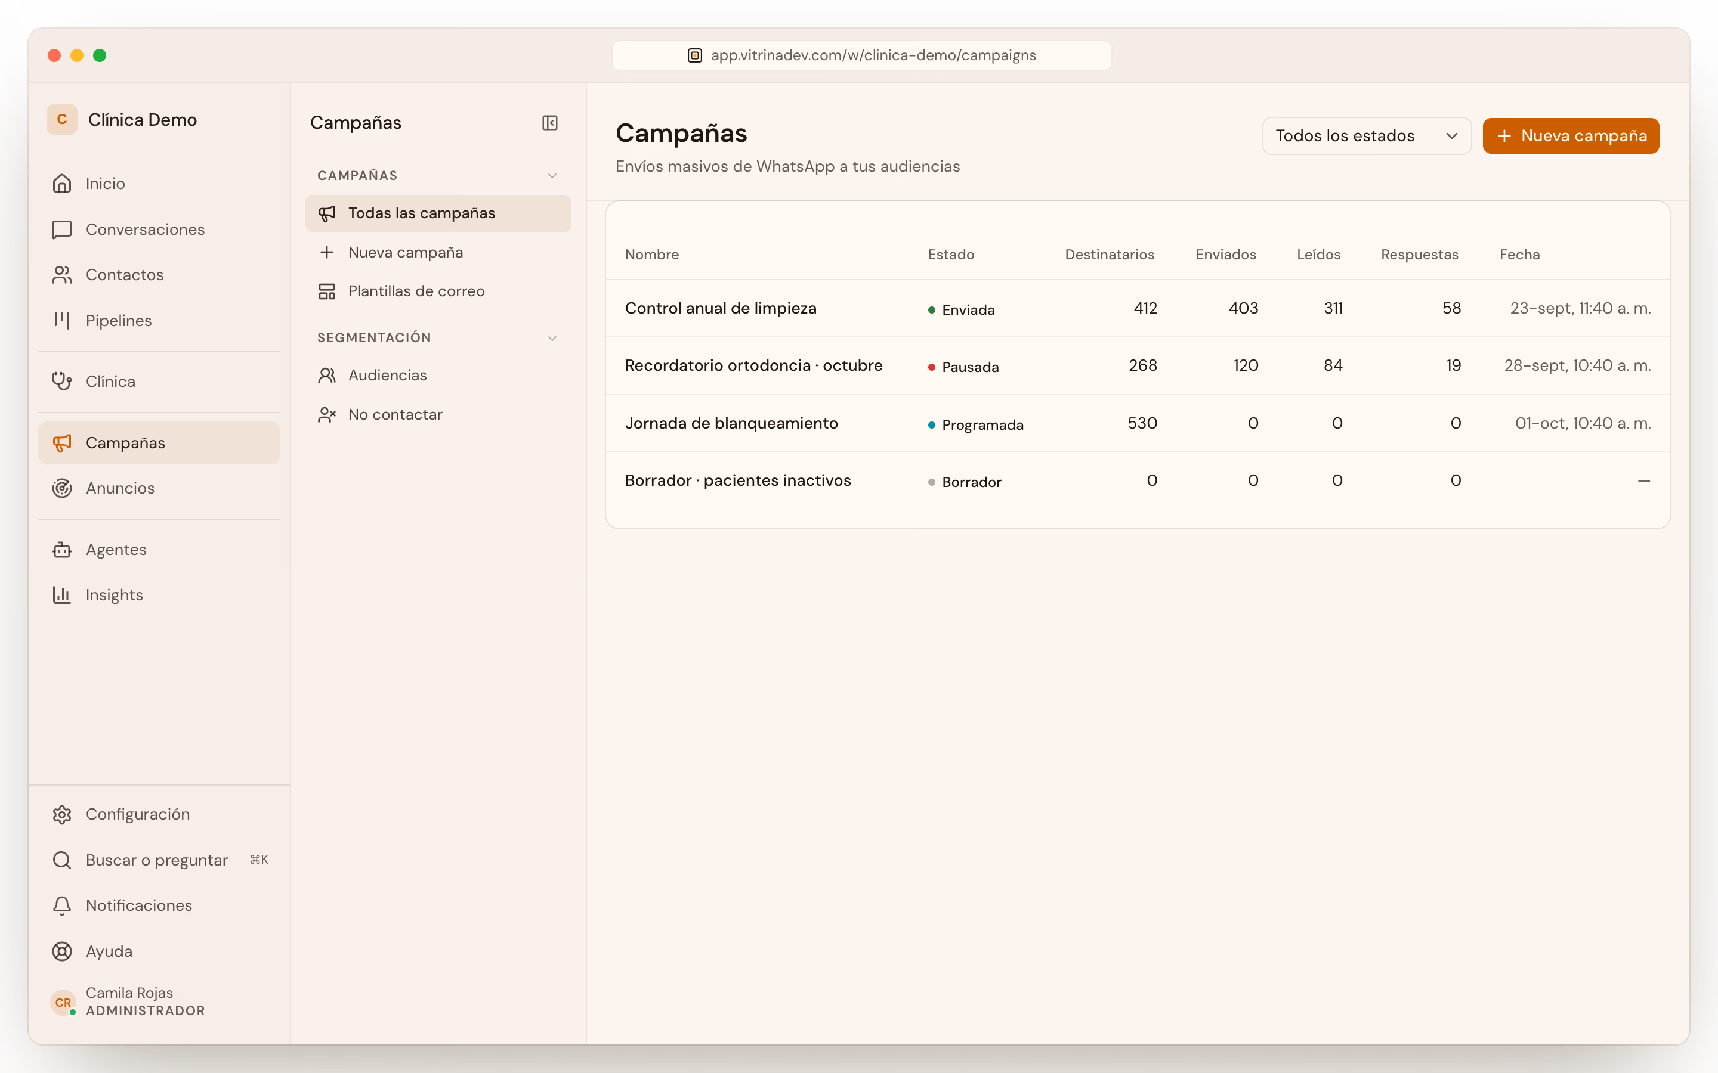1718x1073 pixels.
Task: Click the Contactos people icon
Action: tap(62, 275)
